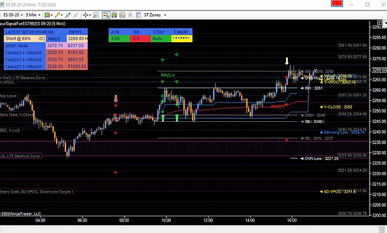387x233 pixels.
Task: Click the yellow T MGNT dots cell
Action: [181, 39]
